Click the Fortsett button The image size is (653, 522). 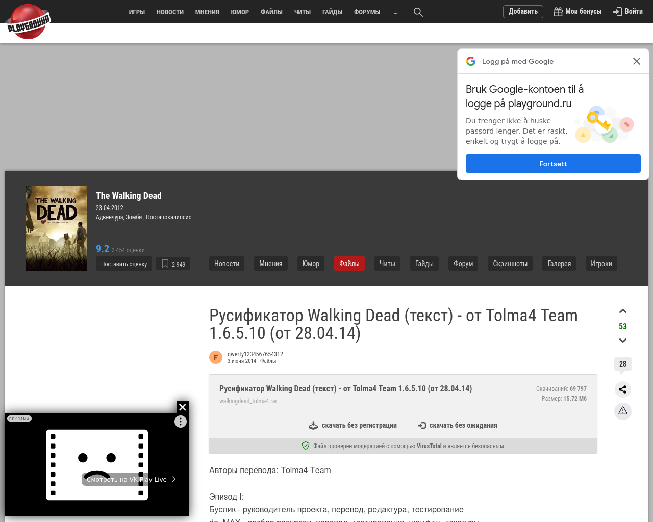pyautogui.click(x=553, y=164)
